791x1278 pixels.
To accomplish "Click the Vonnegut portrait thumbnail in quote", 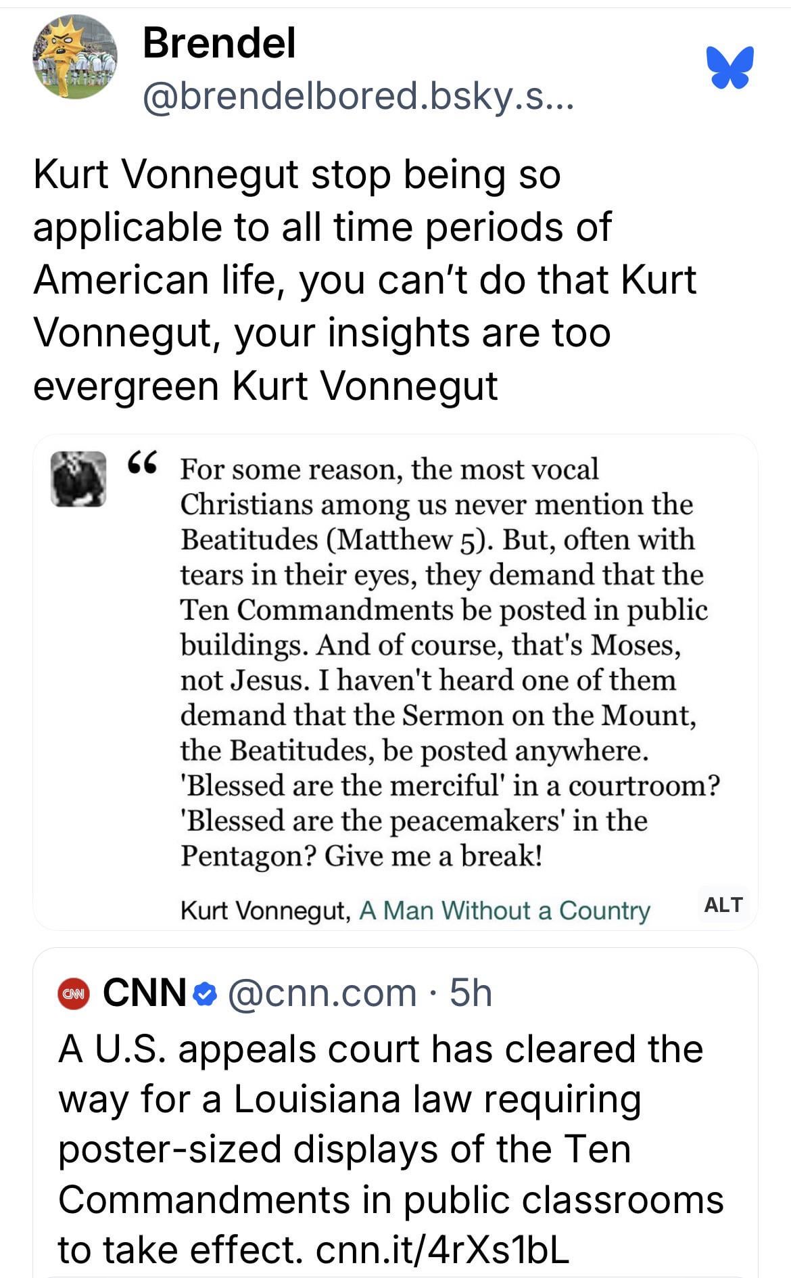I will click(78, 479).
